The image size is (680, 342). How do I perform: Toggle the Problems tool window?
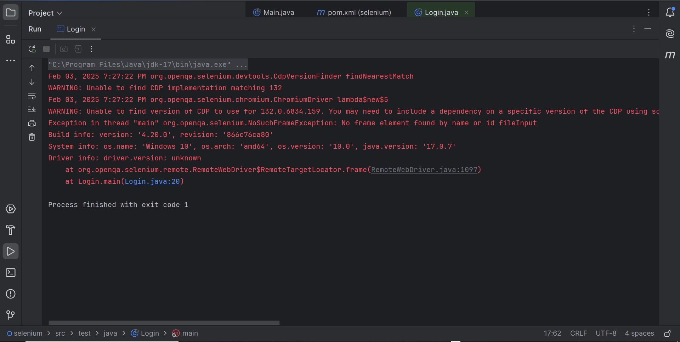tap(11, 294)
